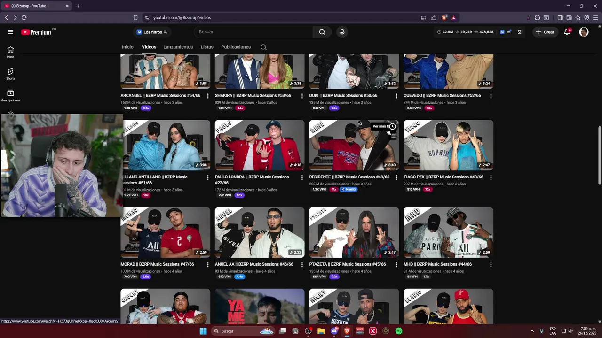Image resolution: width=602 pixels, height=338 pixels.
Task: Open Spotify from the taskbar
Action: (x=399, y=331)
